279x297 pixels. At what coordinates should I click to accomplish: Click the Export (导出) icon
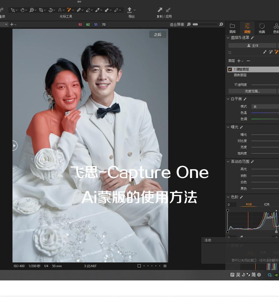[129, 10]
